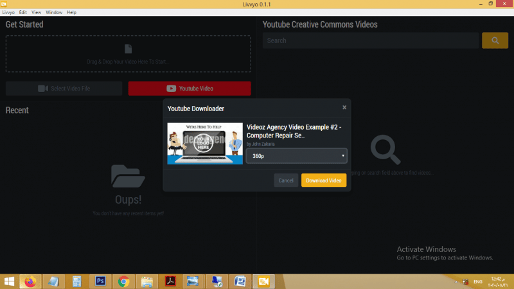Open the Window menu
The width and height of the screenshot is (514, 289).
pos(54,12)
